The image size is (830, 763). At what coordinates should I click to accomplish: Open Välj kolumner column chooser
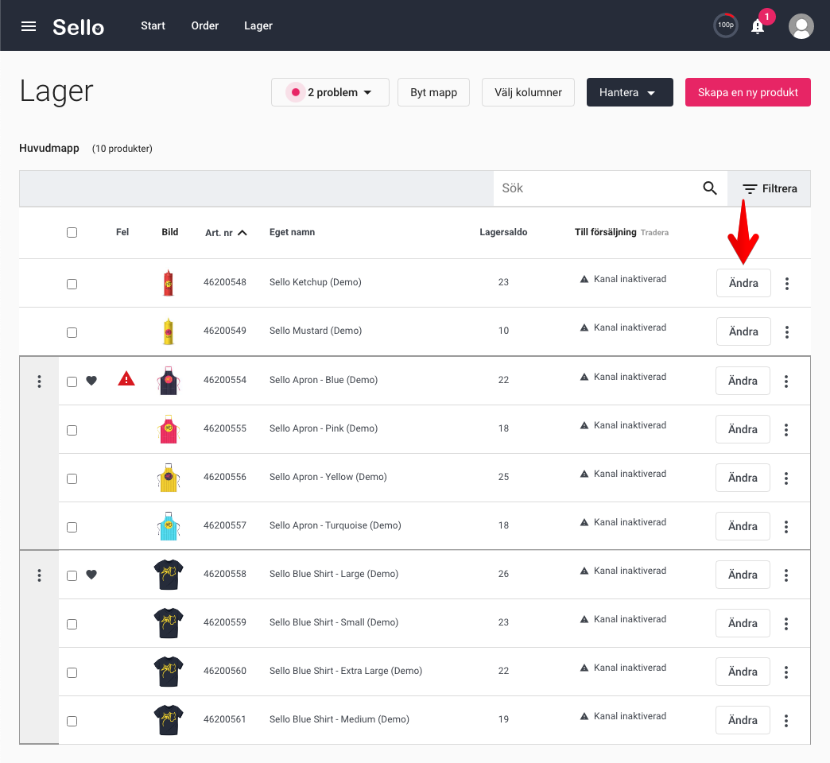coord(528,92)
